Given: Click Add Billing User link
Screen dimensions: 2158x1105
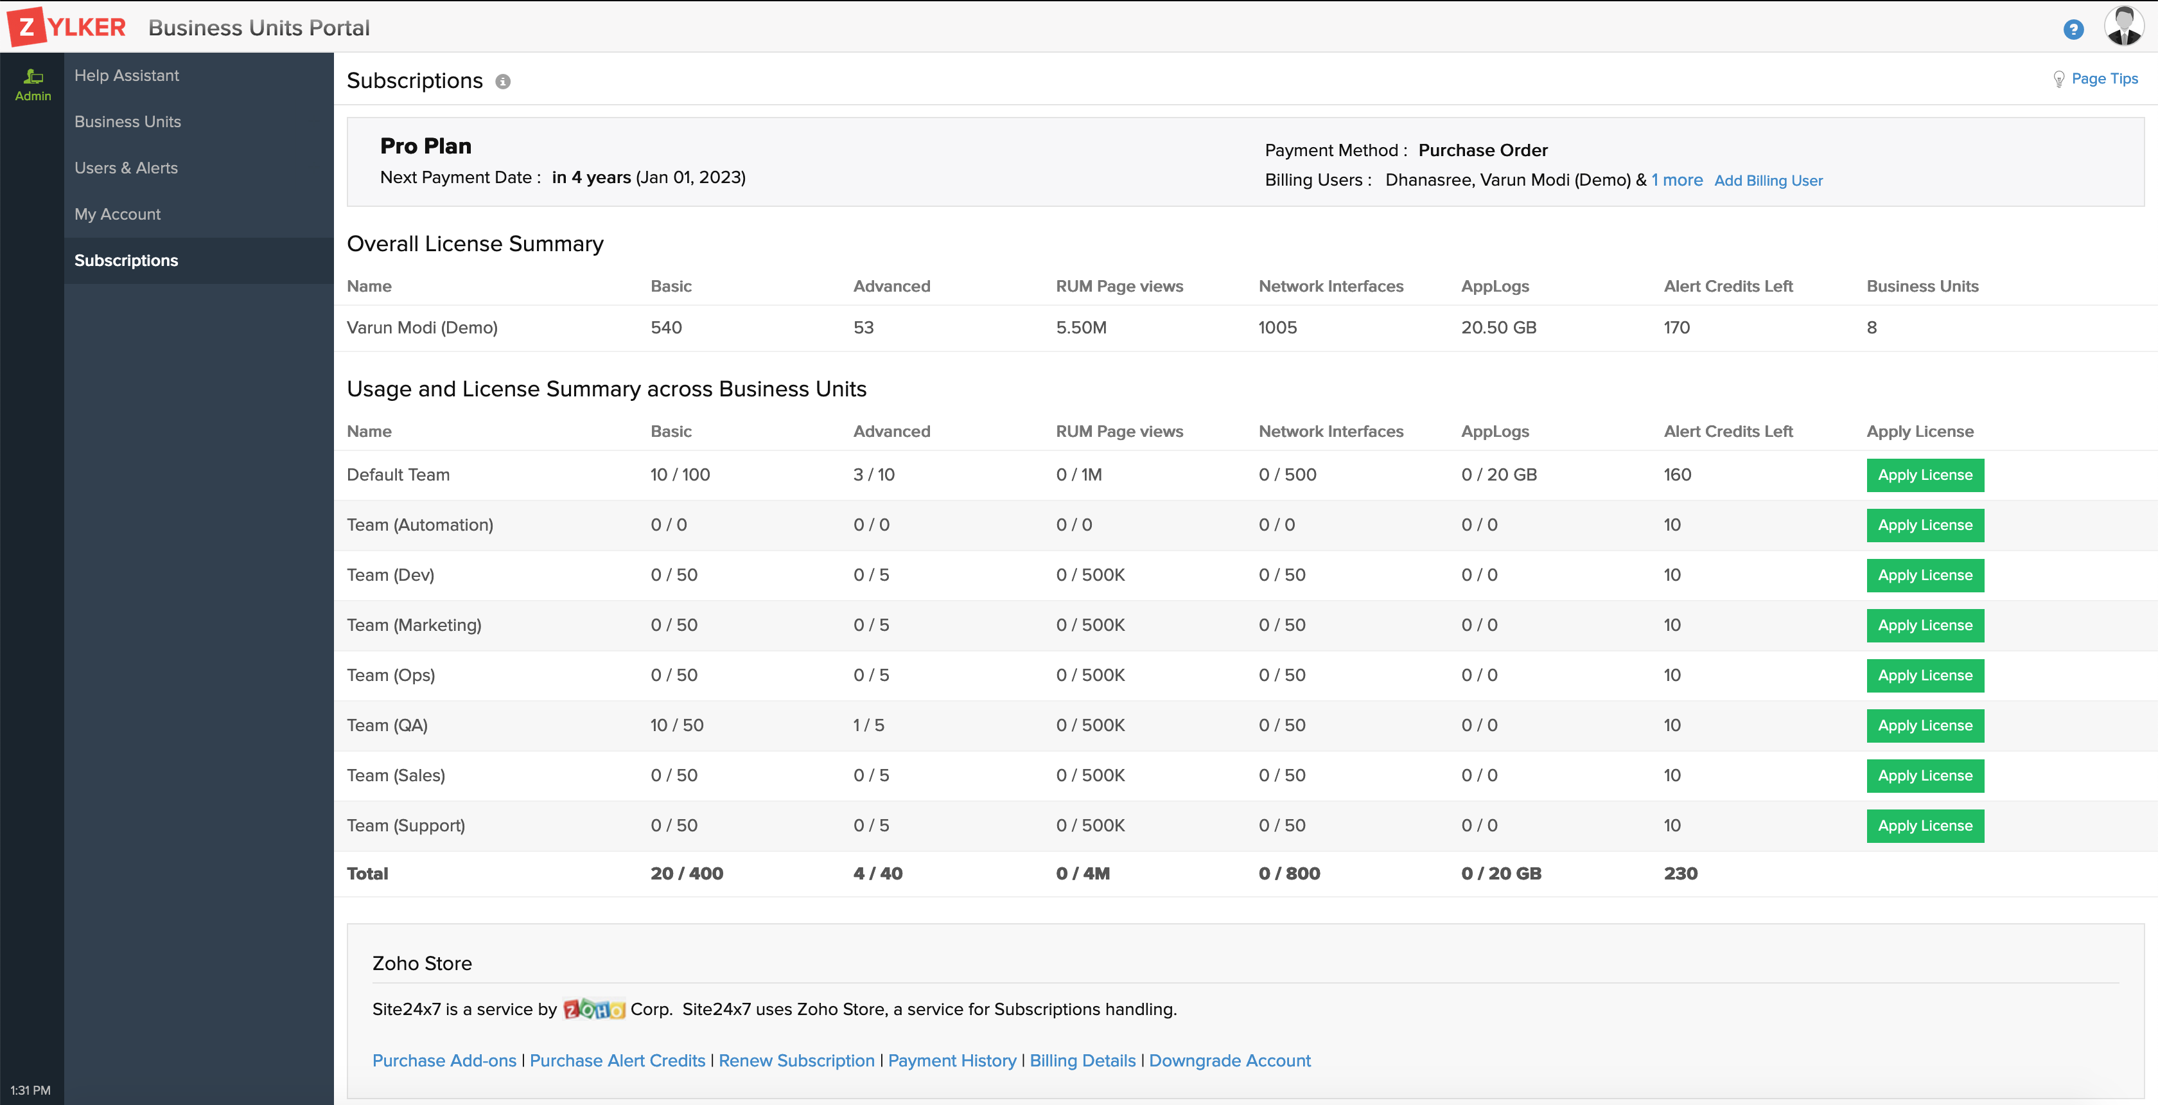Looking at the screenshot, I should coord(1768,181).
